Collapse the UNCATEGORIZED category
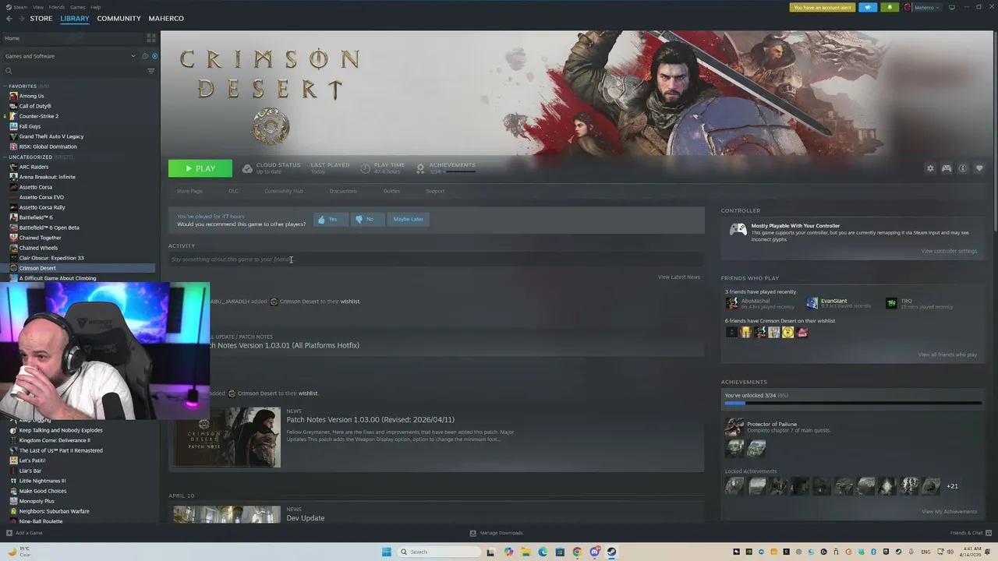998x561 pixels. pos(5,157)
